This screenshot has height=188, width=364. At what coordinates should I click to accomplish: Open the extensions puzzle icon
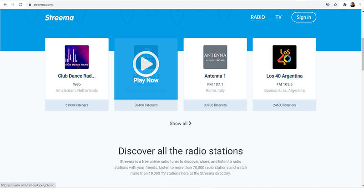click(x=345, y=5)
